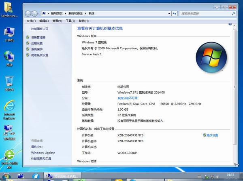
Task: Click the Windows 7 旗舰版 text
Action: pyautogui.click(x=94, y=42)
